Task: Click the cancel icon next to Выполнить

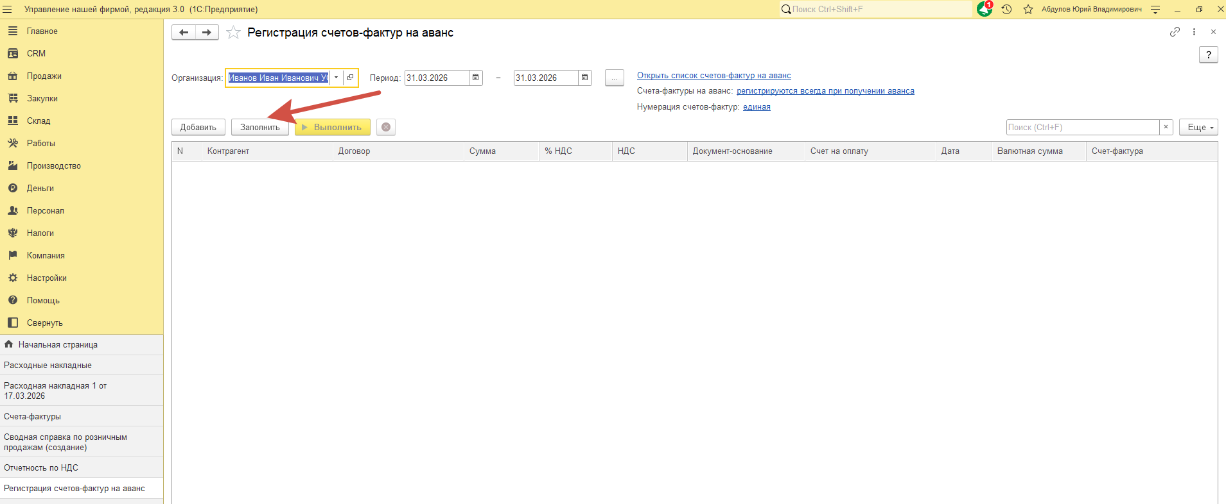Action: pos(386,127)
